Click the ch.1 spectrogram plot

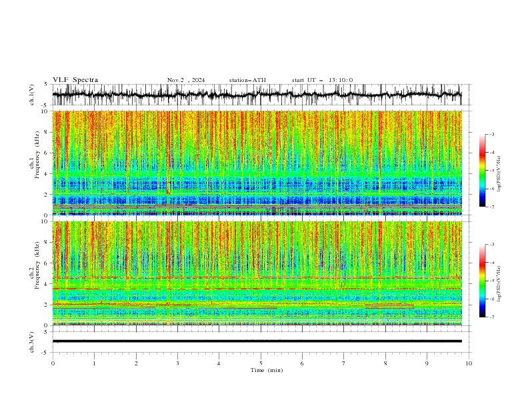[x=257, y=163]
